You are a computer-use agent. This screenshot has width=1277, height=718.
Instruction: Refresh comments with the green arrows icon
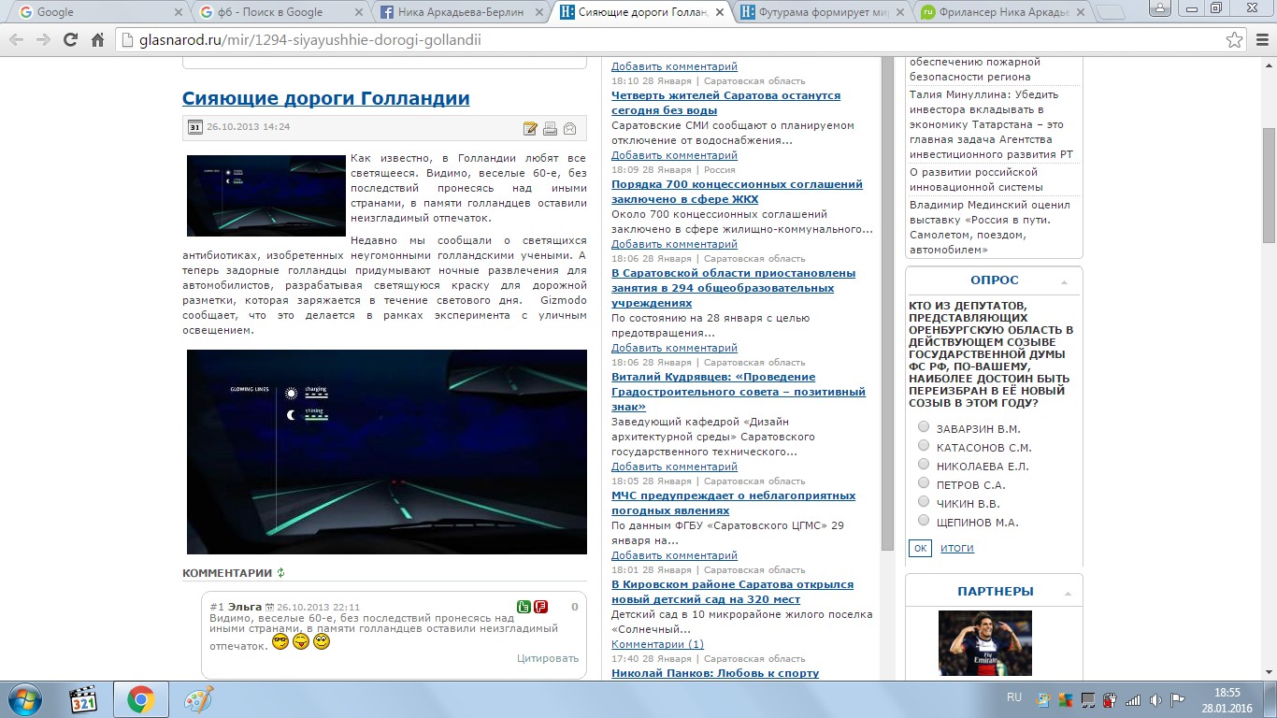point(280,572)
